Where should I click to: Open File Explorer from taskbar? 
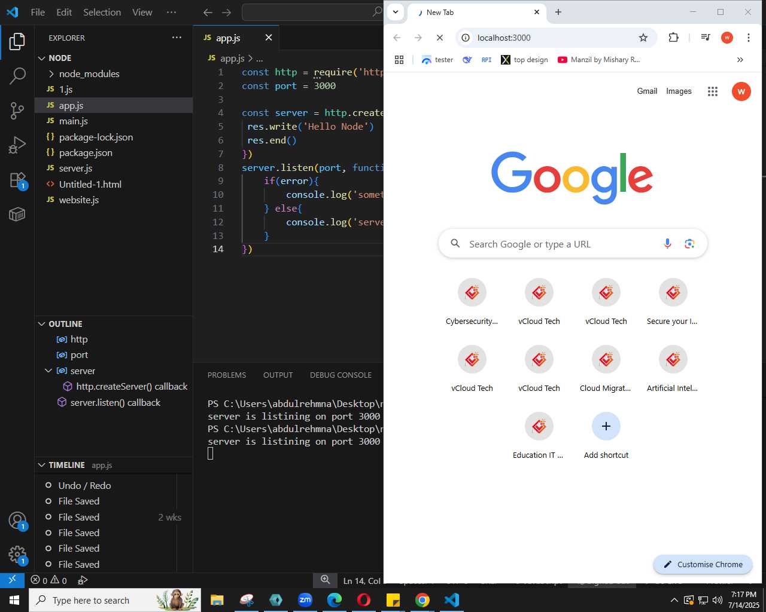pyautogui.click(x=217, y=600)
